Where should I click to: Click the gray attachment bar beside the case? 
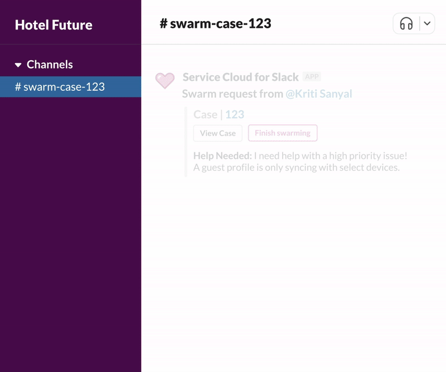(x=186, y=142)
